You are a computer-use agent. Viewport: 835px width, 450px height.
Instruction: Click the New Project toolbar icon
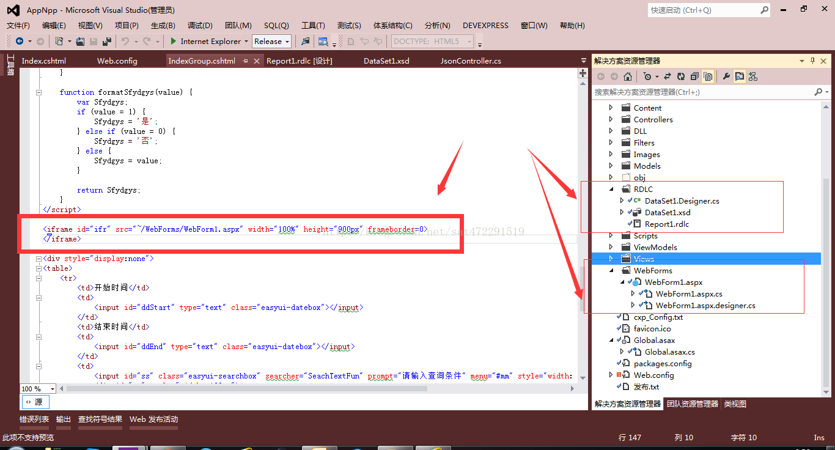point(59,41)
